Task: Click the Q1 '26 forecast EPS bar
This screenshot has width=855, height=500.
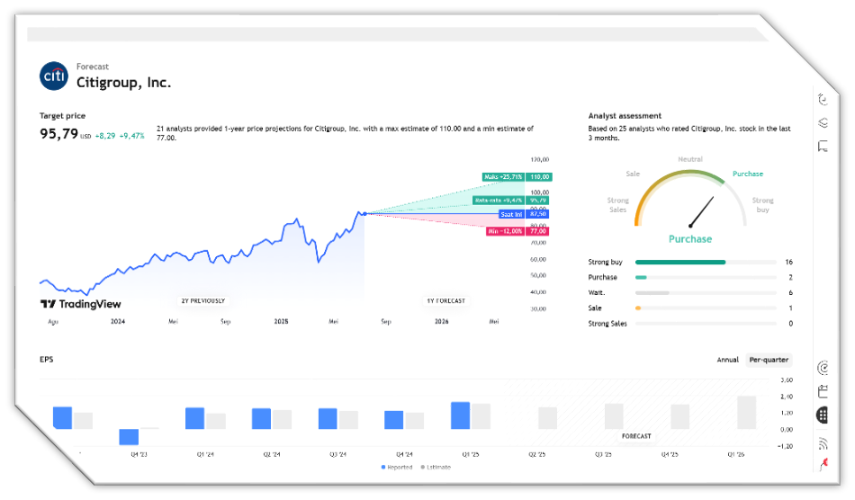Action: pos(746,412)
